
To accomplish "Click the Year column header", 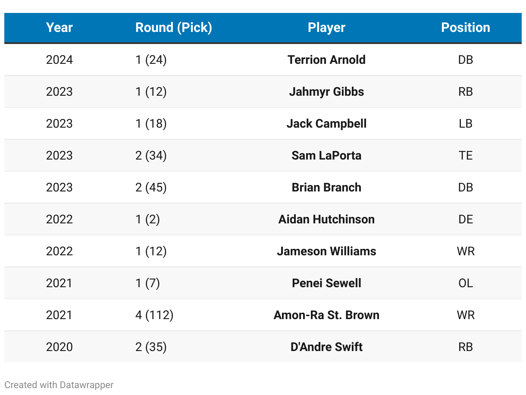I will point(59,28).
